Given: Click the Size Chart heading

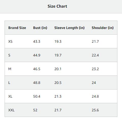Looking at the screenshot, I should coord(57,6).
